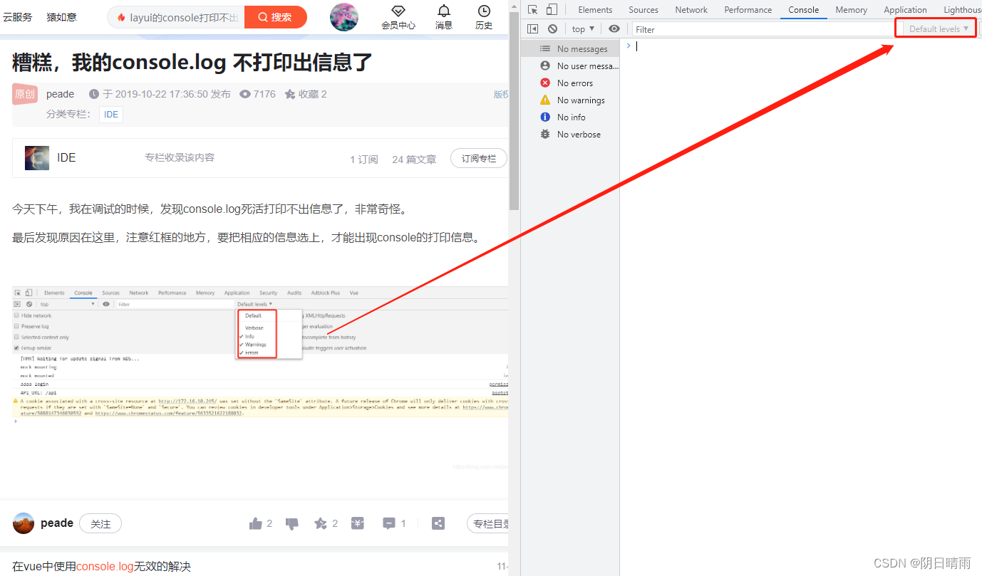Toggle the console sidebar panel icon
This screenshot has height=576, width=982.
[x=532, y=29]
